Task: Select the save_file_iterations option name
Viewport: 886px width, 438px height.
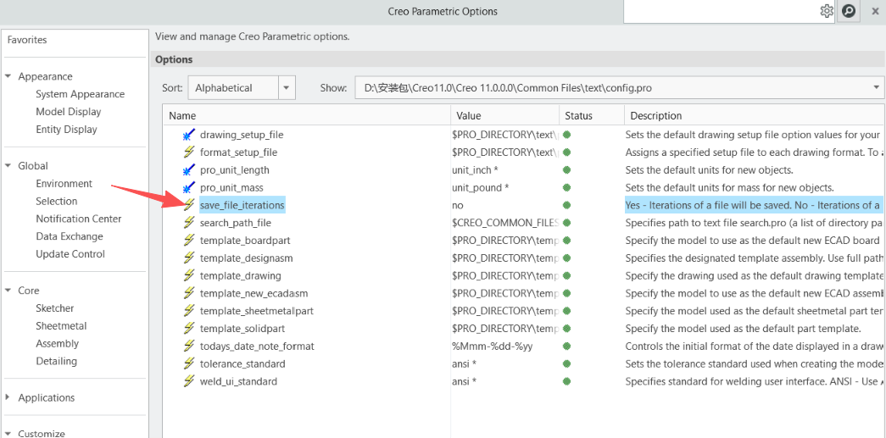Action: (x=242, y=205)
